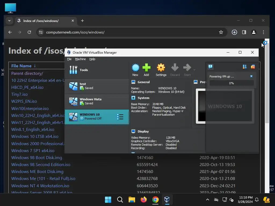Open WINDOWS 10 machine tools list menu

pos(120,117)
